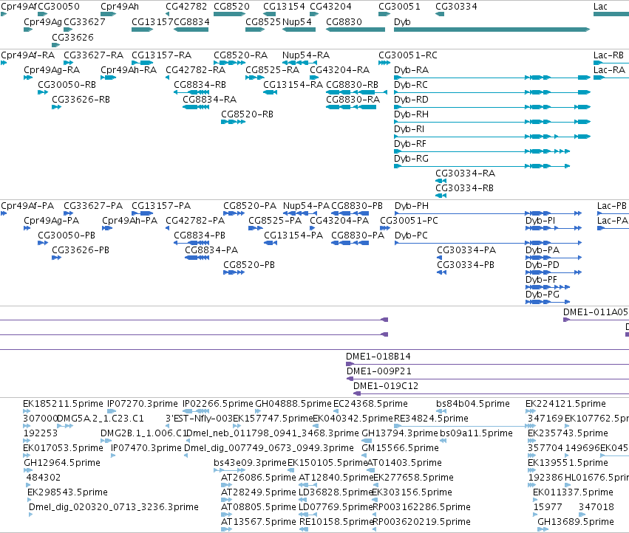The width and height of the screenshot is (629, 533).
Task: Select the Dyb-RD transcript label
Action: tap(411, 100)
